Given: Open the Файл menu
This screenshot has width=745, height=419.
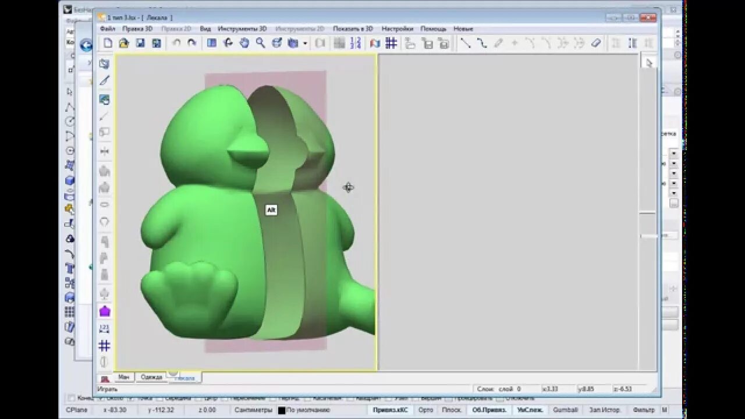Looking at the screenshot, I should click(108, 29).
